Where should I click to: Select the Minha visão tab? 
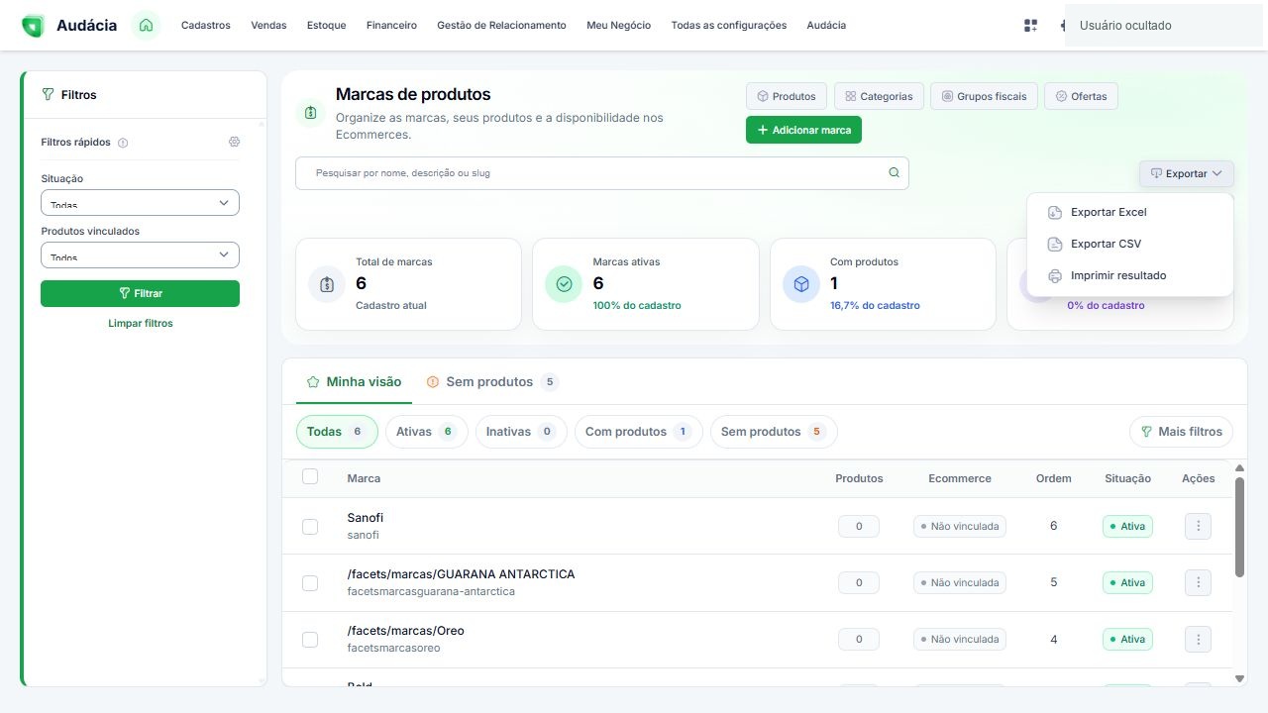tap(354, 382)
